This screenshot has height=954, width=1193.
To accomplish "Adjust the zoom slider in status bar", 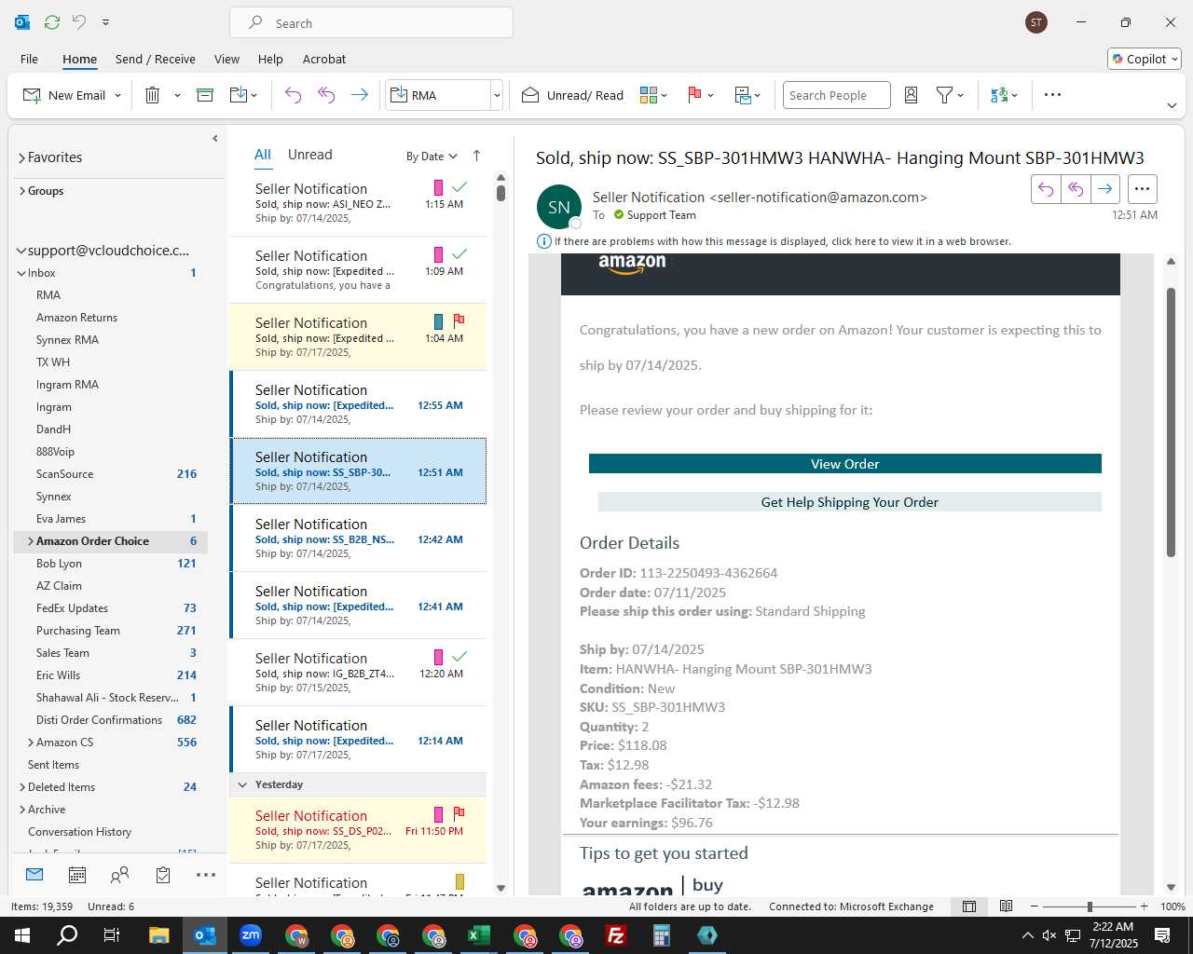I will pyautogui.click(x=1090, y=906).
